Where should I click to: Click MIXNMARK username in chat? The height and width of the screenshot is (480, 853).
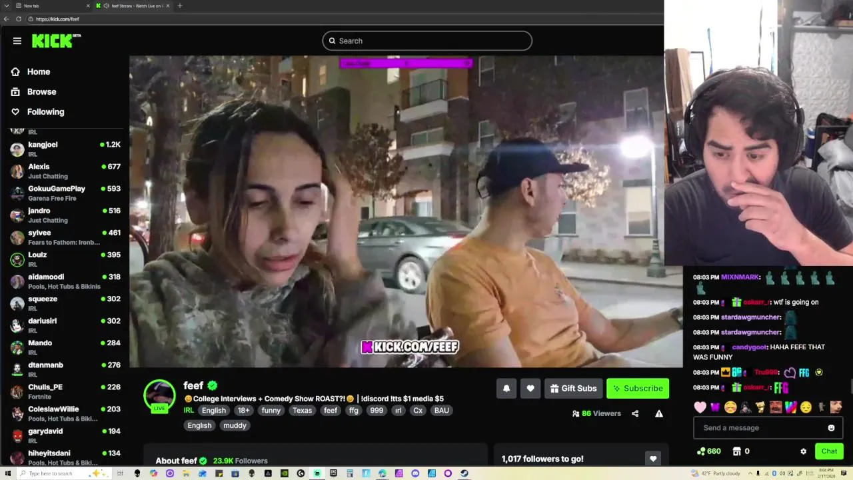[x=740, y=277]
